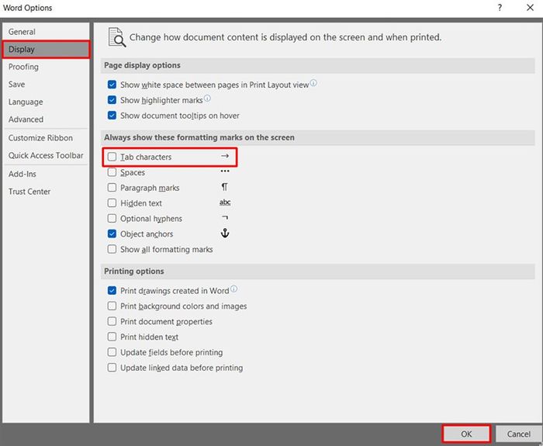This screenshot has width=543, height=446.
Task: Open the Proofing options category
Action: point(46,67)
